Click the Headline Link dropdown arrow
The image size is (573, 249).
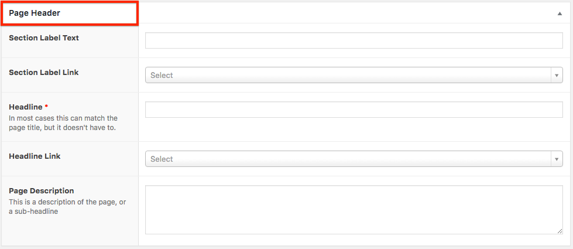[557, 159]
